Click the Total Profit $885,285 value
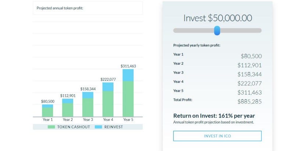Screen dimensions: 294x151 pos(250,102)
